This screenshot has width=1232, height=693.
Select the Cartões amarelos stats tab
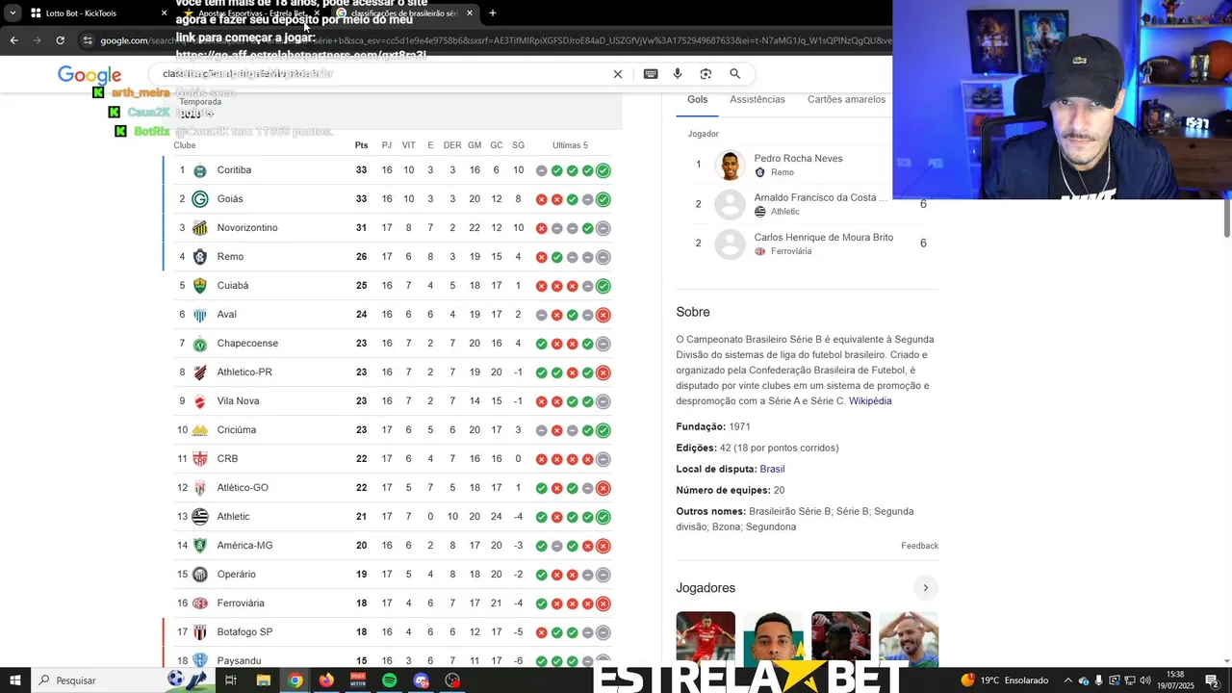coord(846,100)
